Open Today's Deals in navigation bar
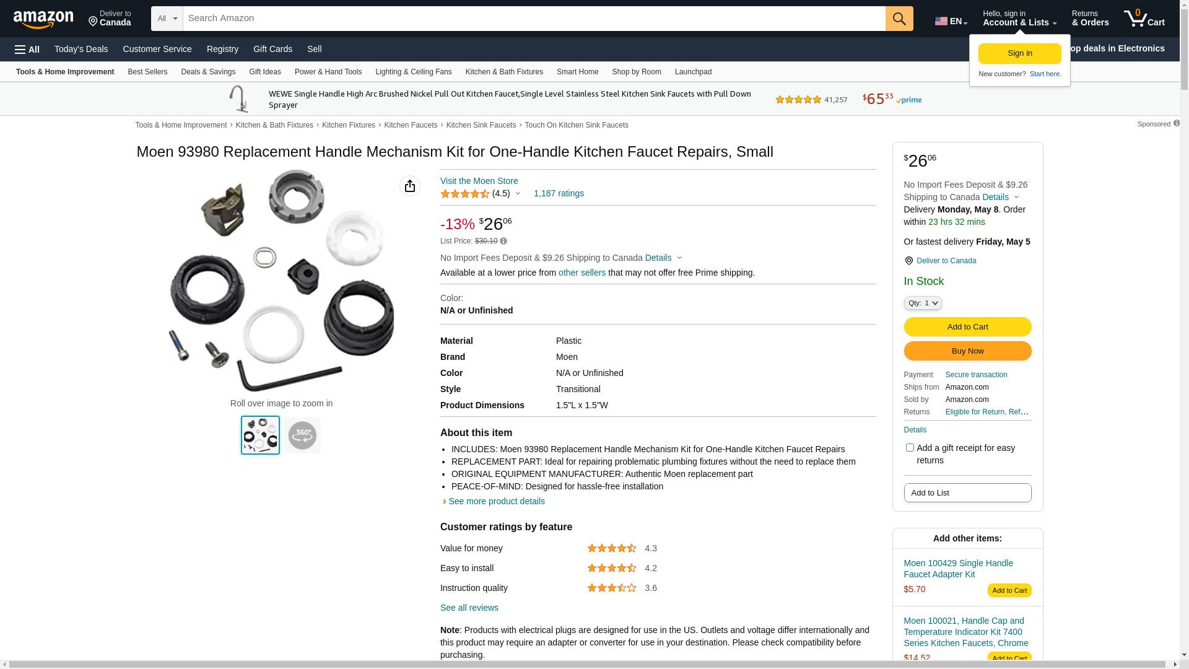The image size is (1189, 669). point(81,49)
